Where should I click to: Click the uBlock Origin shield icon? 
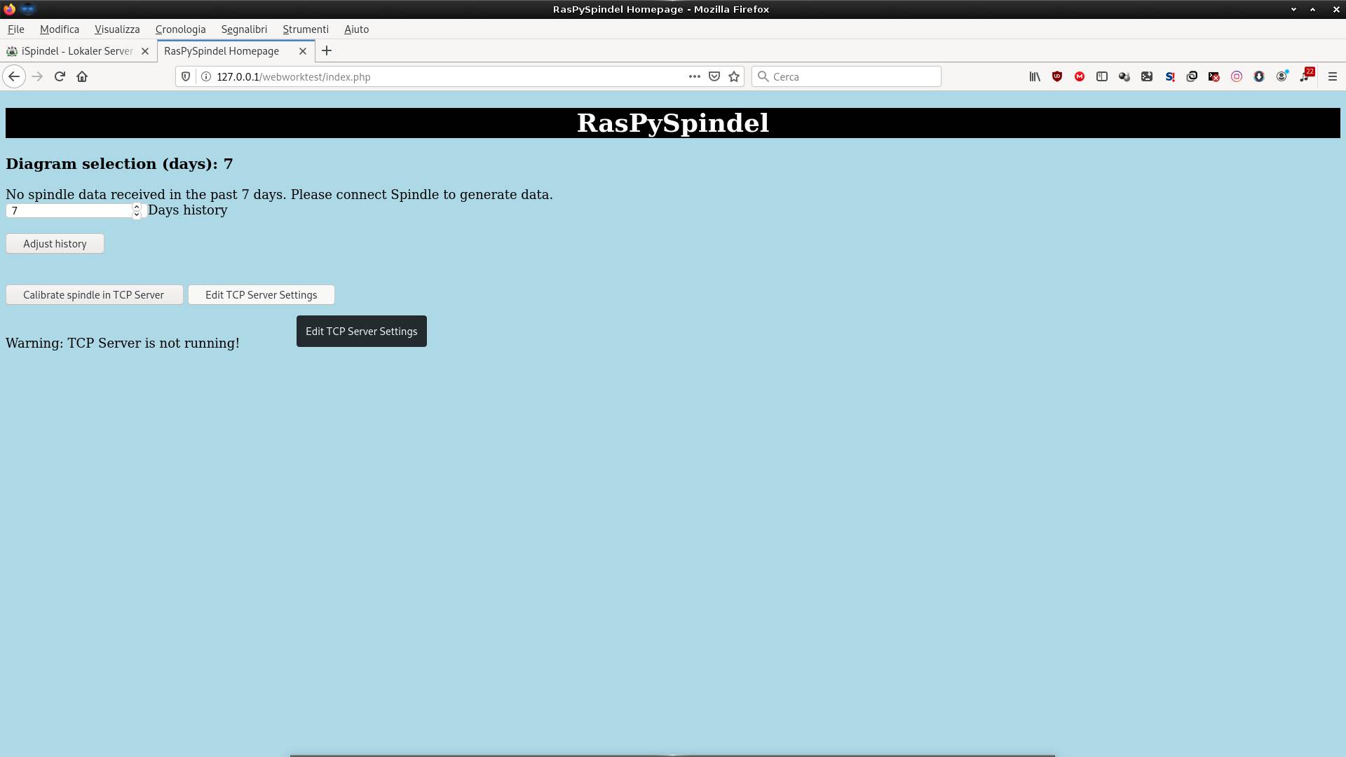pos(1057,77)
